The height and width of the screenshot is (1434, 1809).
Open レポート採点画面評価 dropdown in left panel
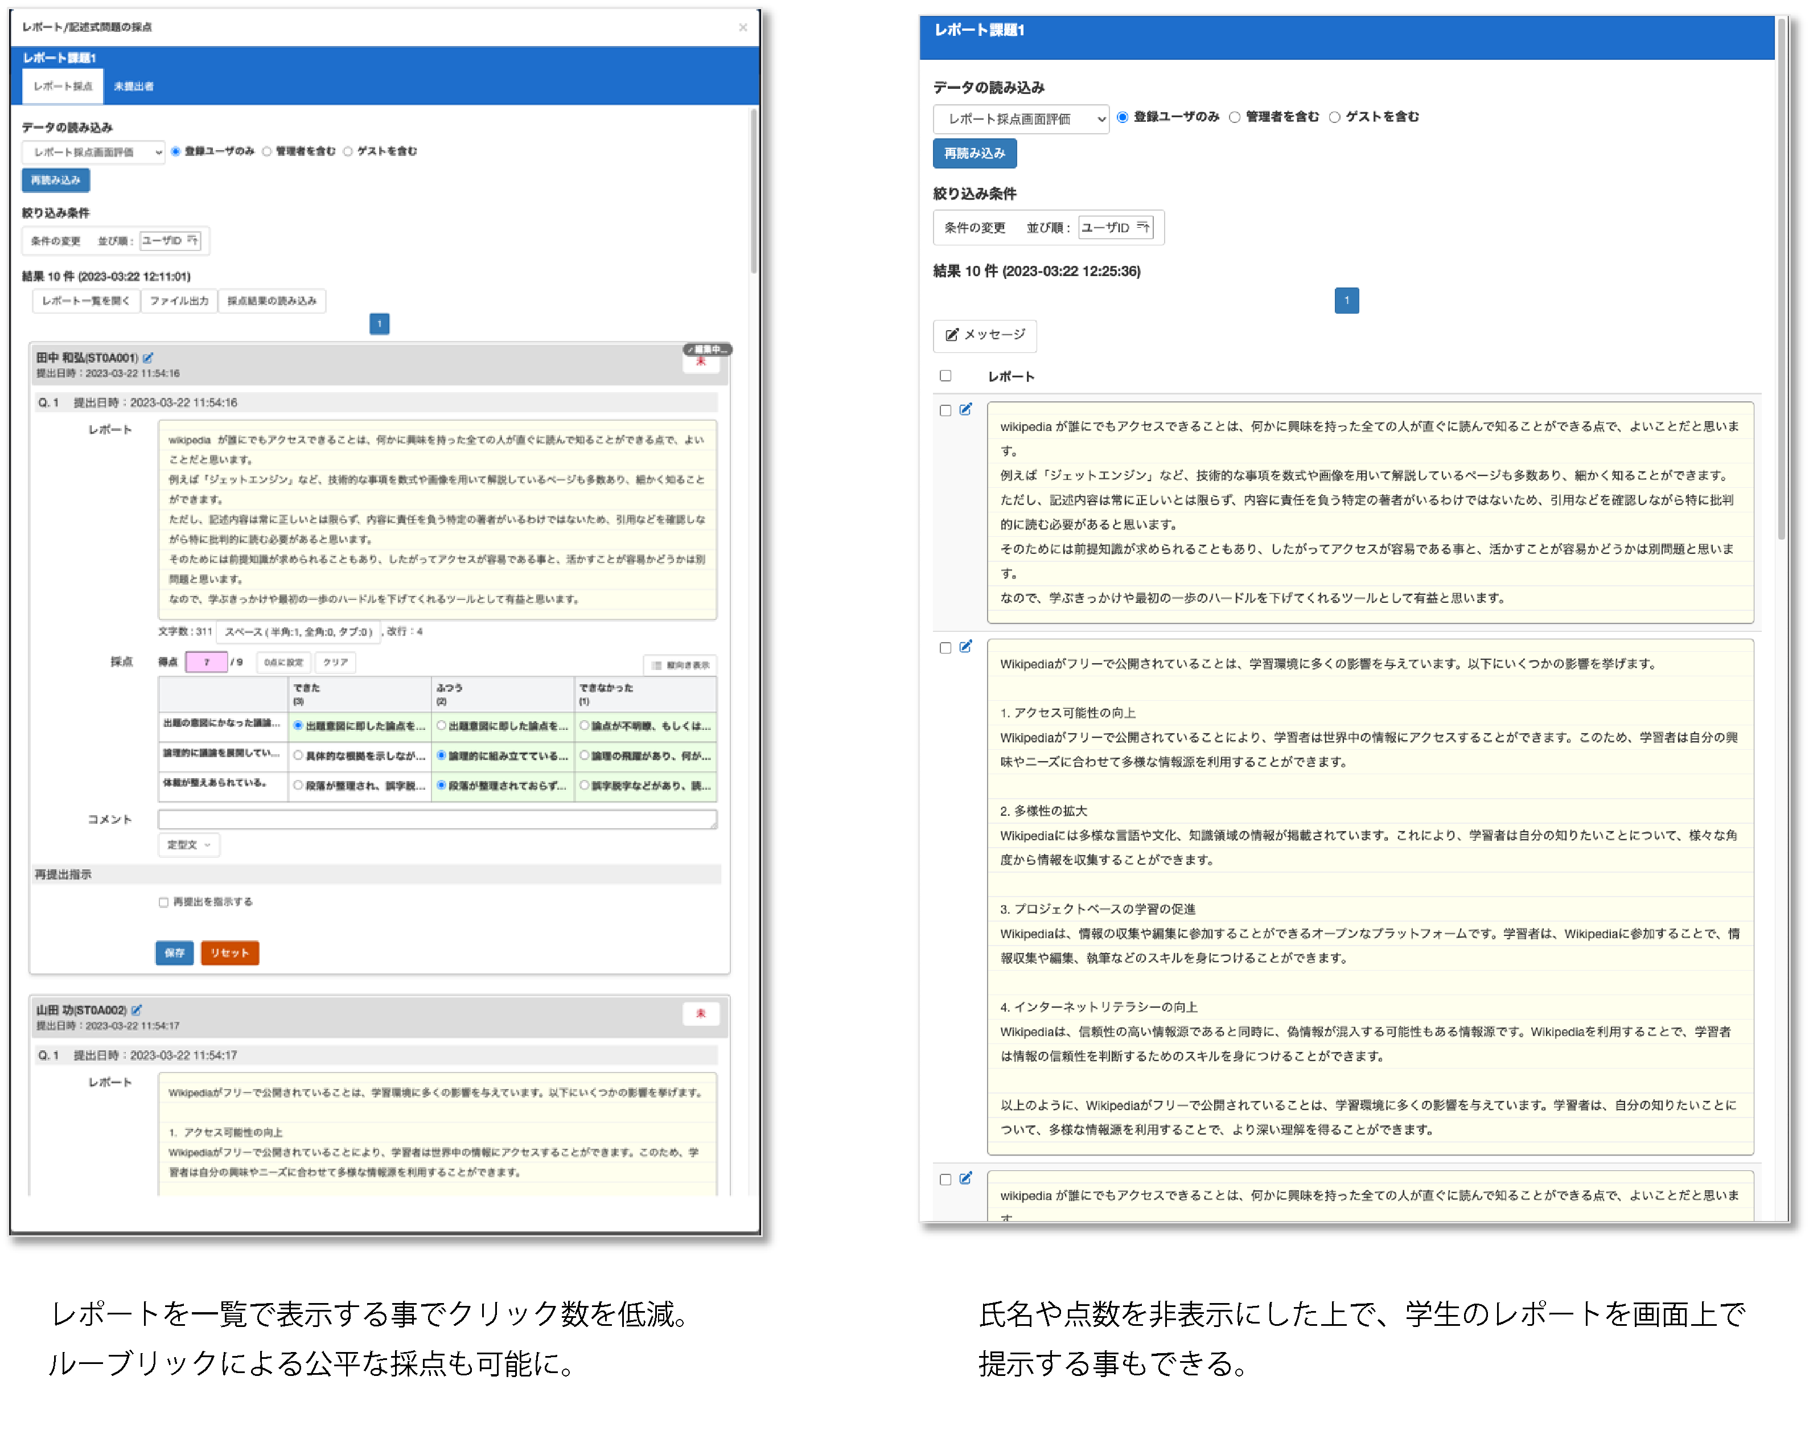tap(93, 152)
